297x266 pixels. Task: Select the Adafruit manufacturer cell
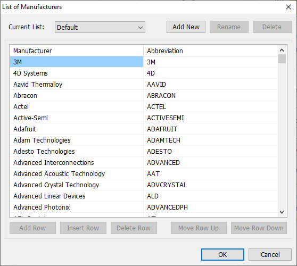click(77, 129)
